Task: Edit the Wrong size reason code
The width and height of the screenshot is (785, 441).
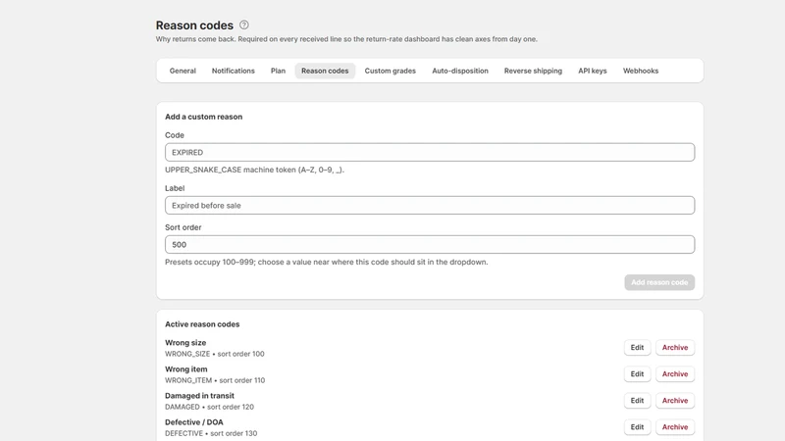Action: point(637,347)
